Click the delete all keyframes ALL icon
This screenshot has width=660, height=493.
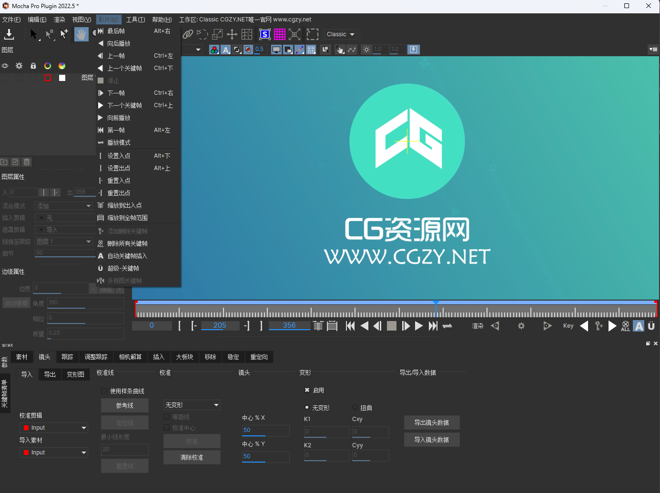[x=626, y=326]
